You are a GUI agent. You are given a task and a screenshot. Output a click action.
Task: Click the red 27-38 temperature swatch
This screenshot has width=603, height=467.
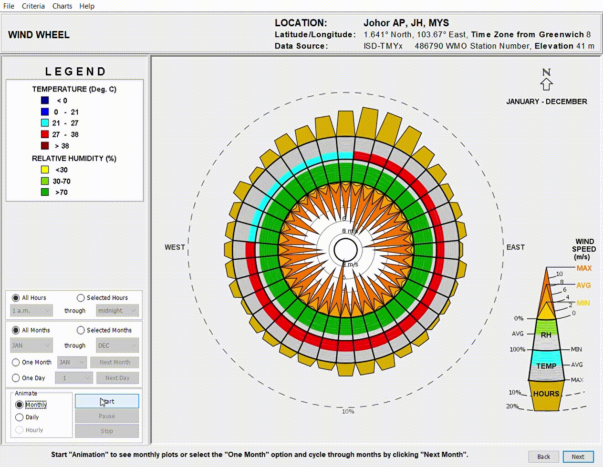tap(45, 134)
